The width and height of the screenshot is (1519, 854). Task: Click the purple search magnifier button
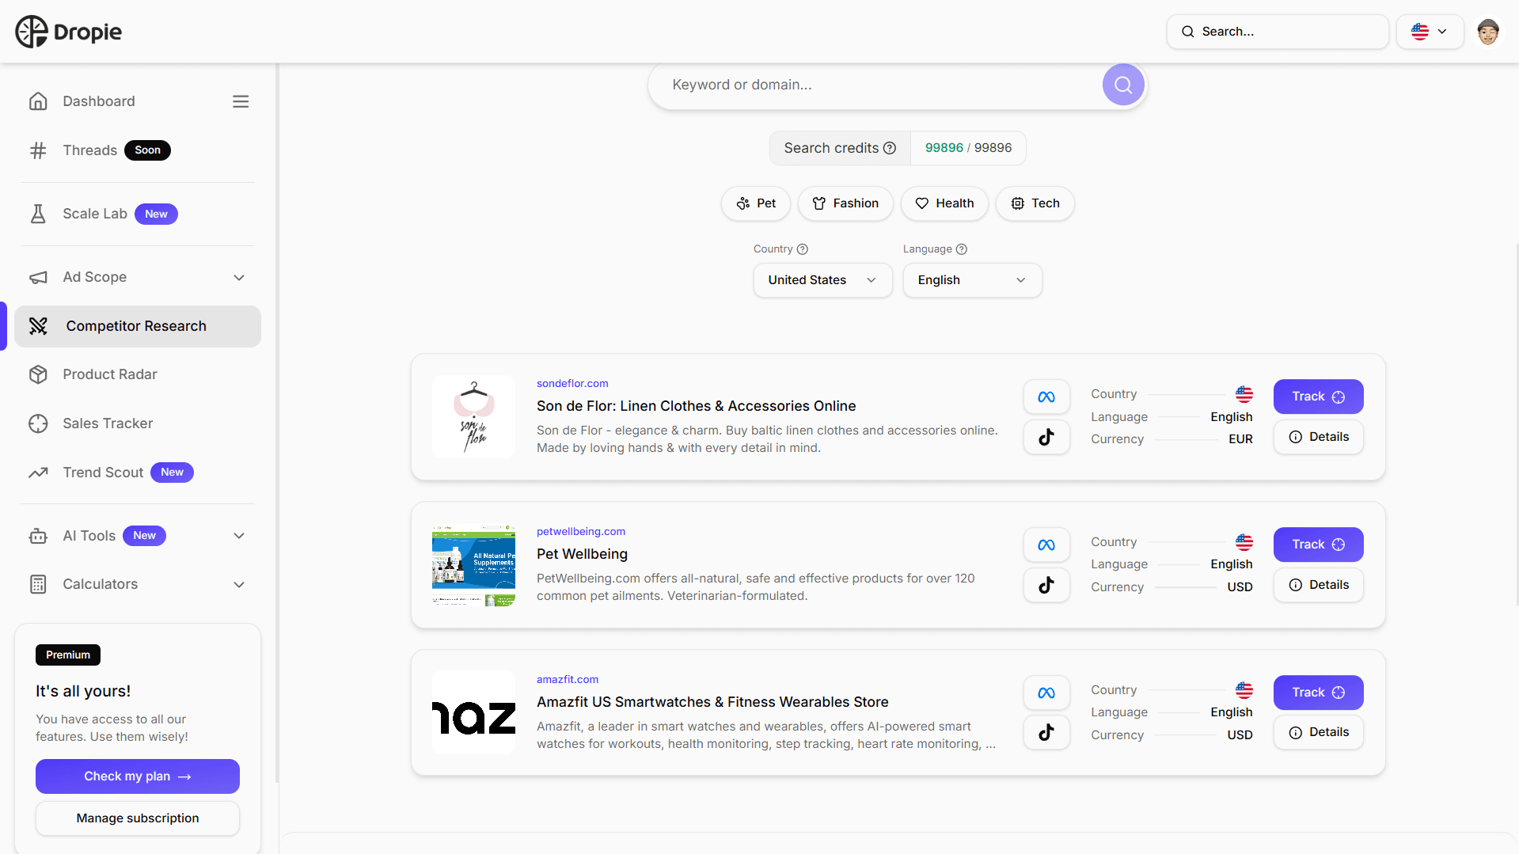(x=1122, y=85)
